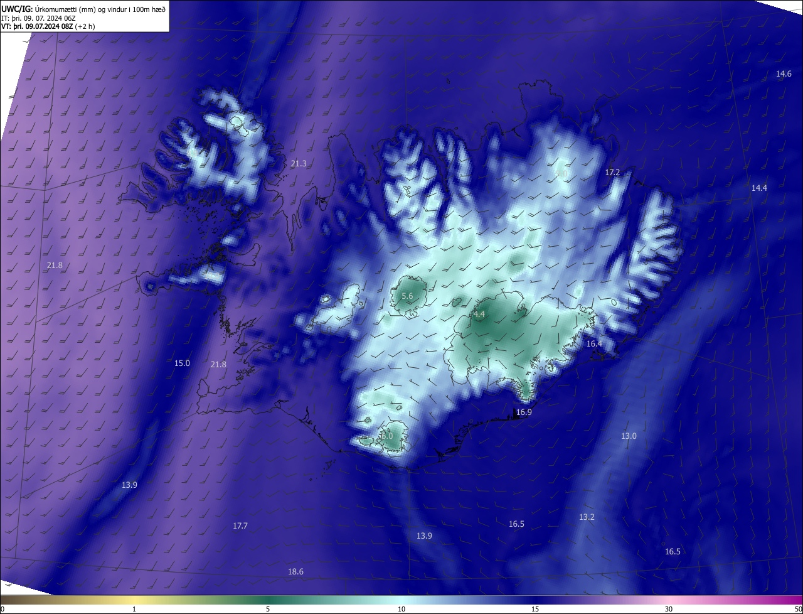Click the 16.4 value label
803x614 pixels.
point(594,344)
